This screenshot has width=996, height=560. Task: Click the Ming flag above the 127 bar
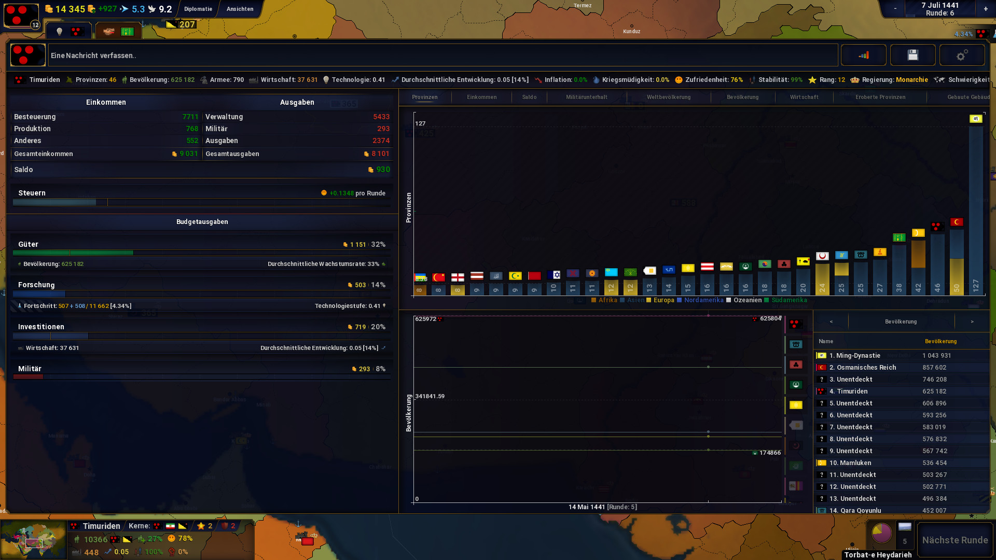point(975,119)
